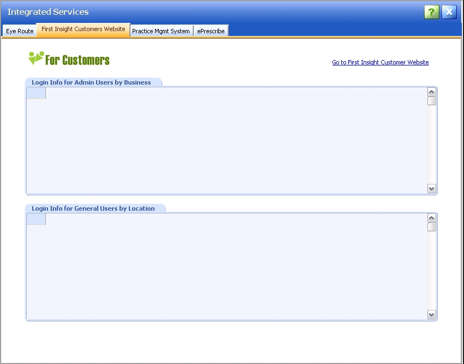Click the Login Info for General Users by Location header

(x=93, y=208)
